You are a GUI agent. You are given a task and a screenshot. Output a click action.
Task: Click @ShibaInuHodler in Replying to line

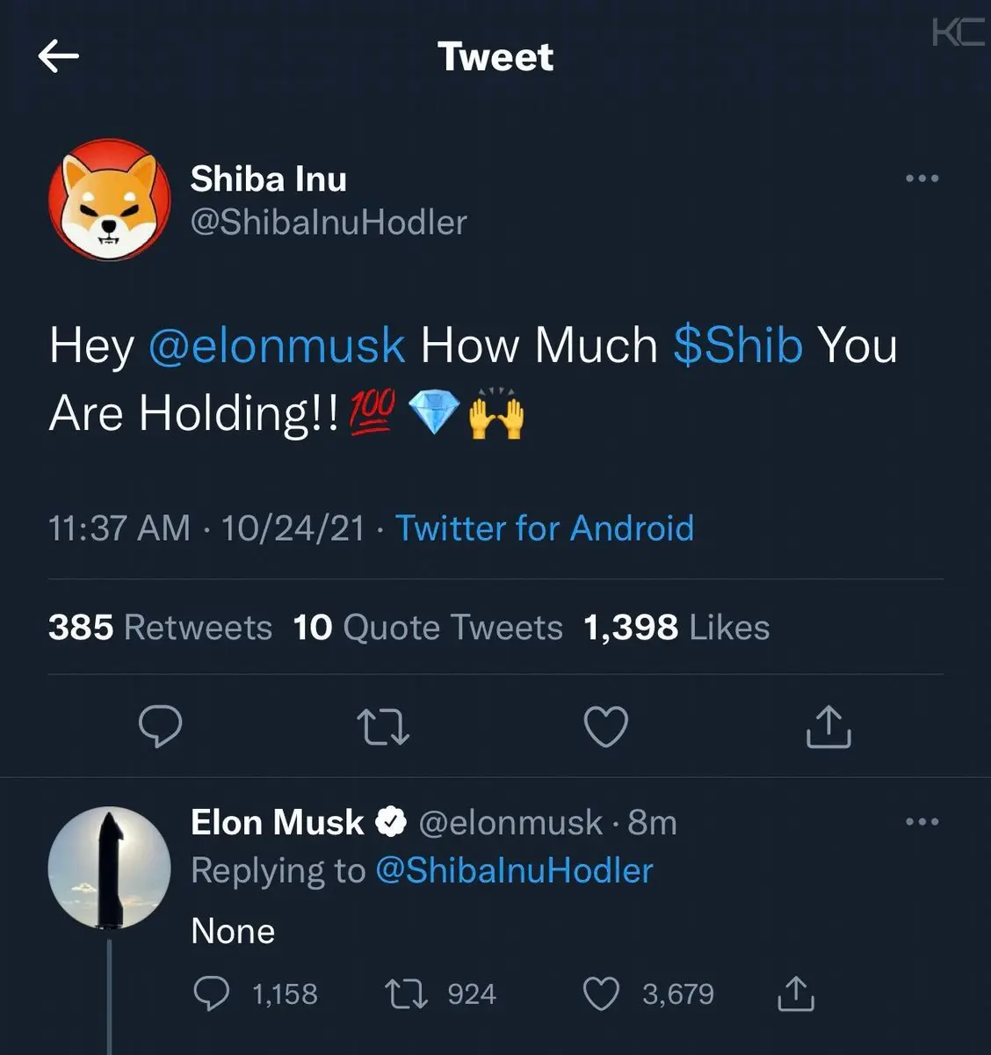tap(514, 870)
